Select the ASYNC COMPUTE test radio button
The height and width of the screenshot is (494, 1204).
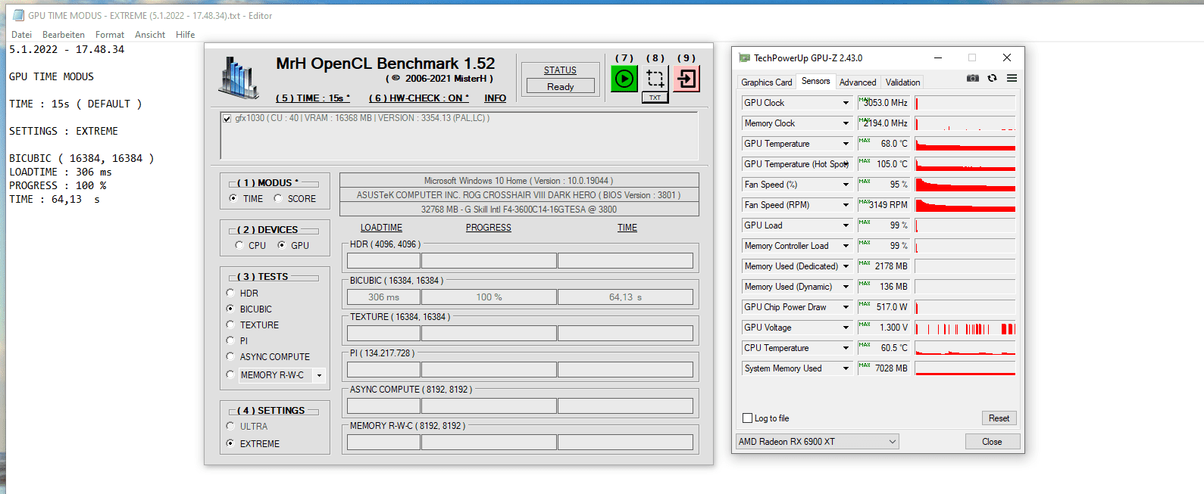click(230, 356)
